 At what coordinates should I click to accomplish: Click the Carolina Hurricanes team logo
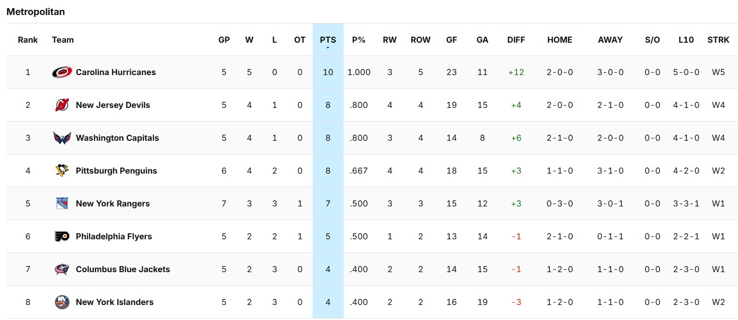[62, 72]
